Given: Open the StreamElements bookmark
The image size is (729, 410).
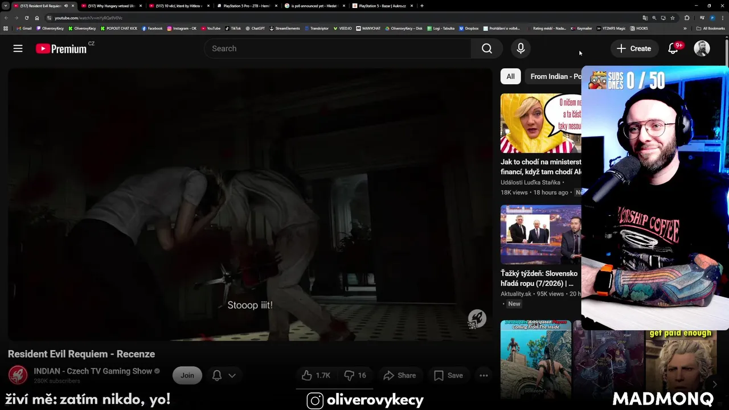Looking at the screenshot, I should [284, 28].
